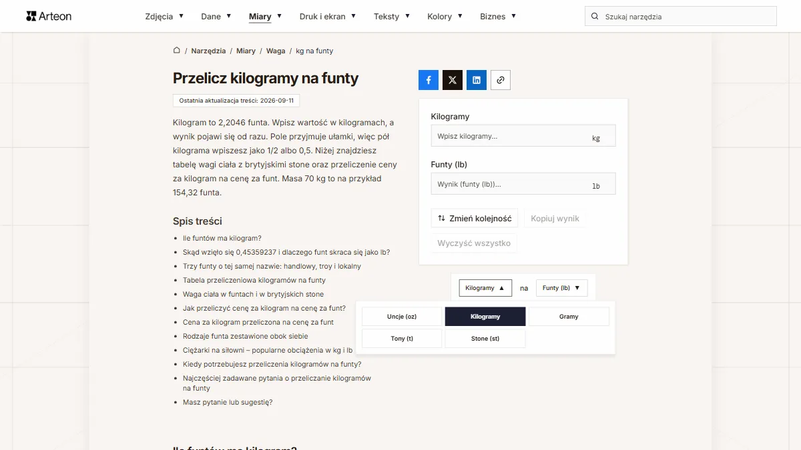Viewport: 801px width, 450px height.
Task: Copy page link using chain icon
Action: [x=501, y=80]
